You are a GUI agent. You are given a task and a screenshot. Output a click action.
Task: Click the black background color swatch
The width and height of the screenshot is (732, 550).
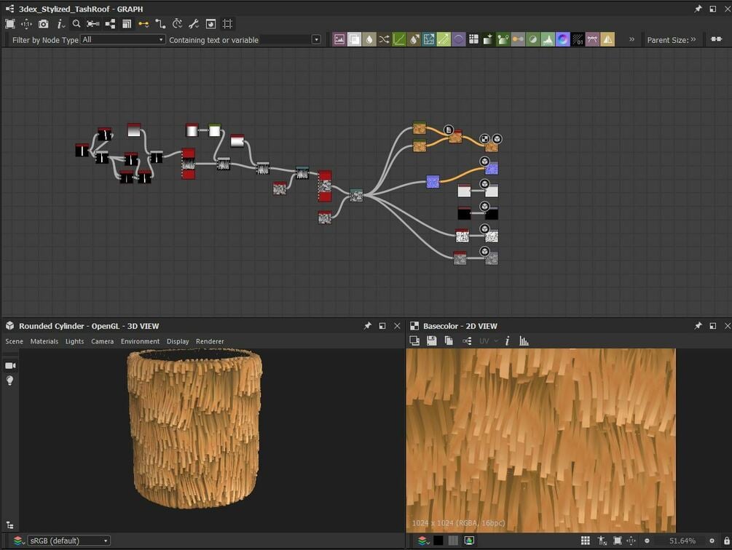tap(438, 541)
